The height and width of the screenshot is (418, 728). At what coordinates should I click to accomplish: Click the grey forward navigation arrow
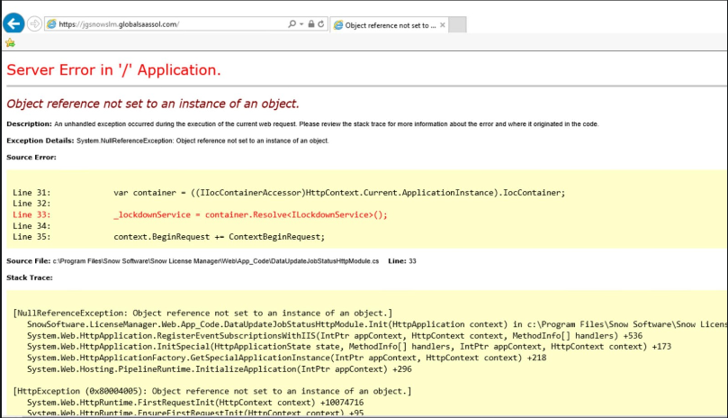click(34, 23)
